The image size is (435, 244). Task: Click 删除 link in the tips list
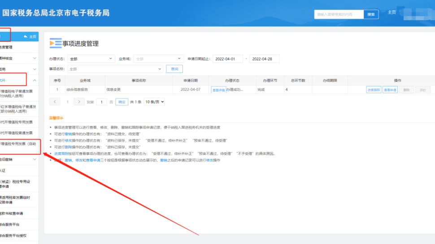tap(68, 147)
